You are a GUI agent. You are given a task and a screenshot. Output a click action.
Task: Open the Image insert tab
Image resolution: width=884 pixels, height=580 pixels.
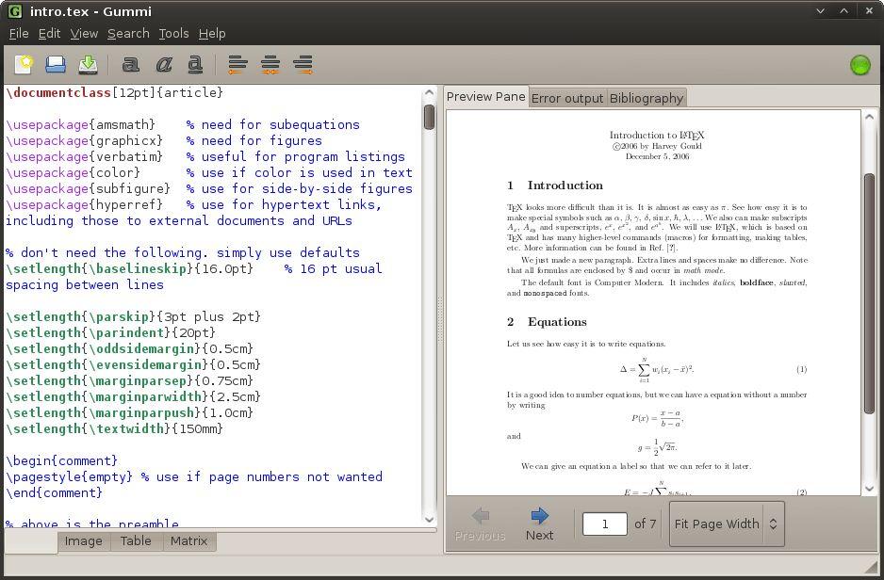point(83,541)
